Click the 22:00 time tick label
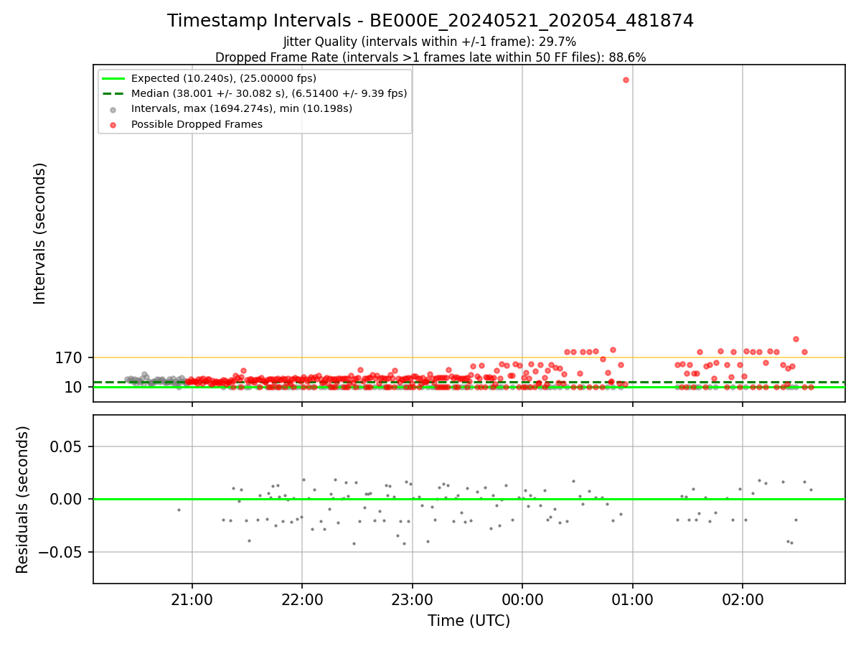The width and height of the screenshot is (861, 646). [302, 599]
